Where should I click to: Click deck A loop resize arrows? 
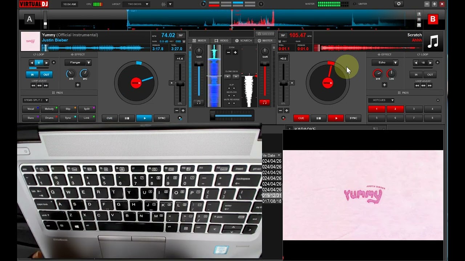tap(40, 86)
